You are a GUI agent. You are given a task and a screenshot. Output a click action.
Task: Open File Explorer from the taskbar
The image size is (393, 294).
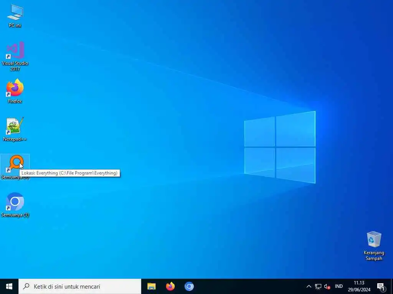point(151,286)
